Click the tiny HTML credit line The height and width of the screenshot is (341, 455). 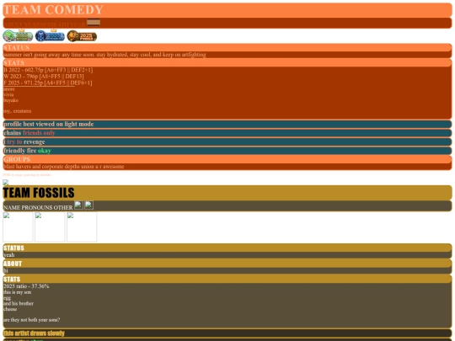coord(27,175)
